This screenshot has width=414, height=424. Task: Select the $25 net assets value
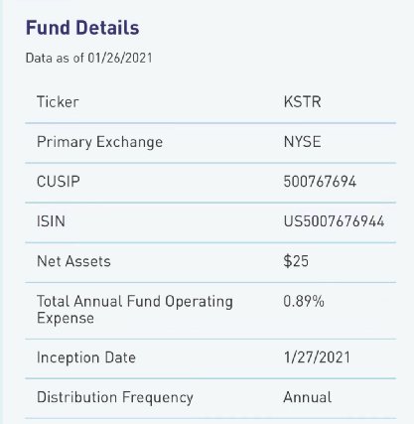coord(296,261)
